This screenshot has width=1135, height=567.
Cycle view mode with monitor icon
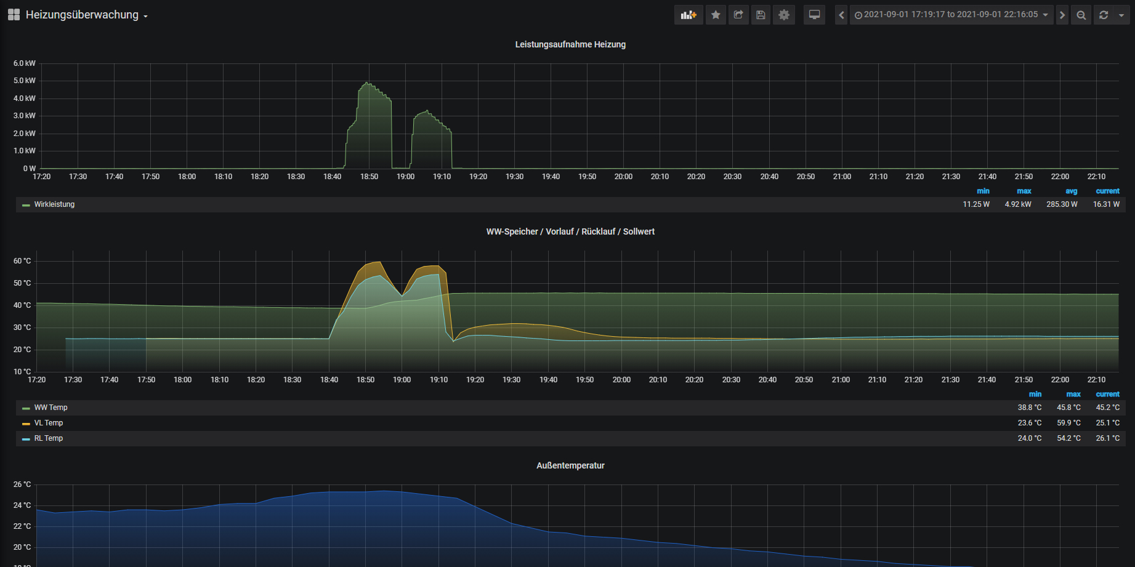814,15
